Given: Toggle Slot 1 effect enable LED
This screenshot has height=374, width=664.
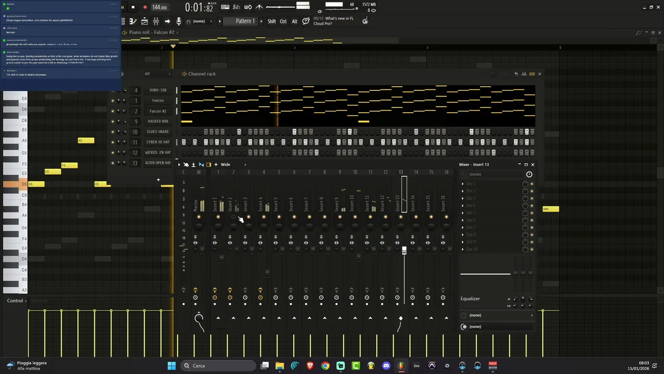Looking at the screenshot, I should tap(531, 184).
